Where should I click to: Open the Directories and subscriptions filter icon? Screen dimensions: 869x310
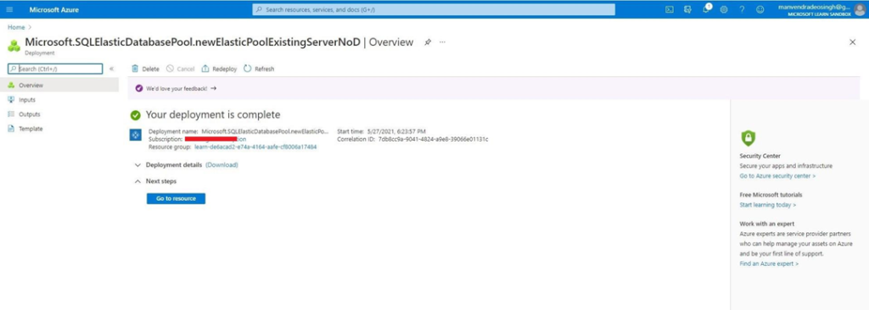(x=687, y=9)
